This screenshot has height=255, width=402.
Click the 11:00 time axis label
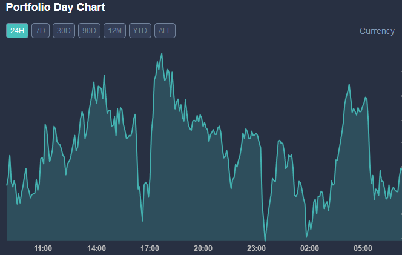[43, 248]
